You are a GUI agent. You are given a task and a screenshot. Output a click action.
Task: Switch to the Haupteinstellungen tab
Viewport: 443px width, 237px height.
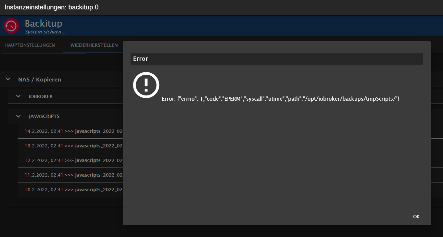pyautogui.click(x=30, y=45)
